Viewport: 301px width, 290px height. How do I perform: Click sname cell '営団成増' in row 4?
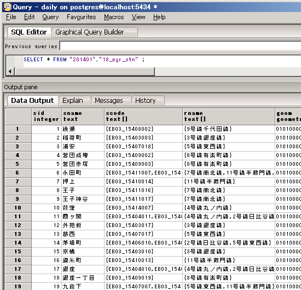[83, 155]
